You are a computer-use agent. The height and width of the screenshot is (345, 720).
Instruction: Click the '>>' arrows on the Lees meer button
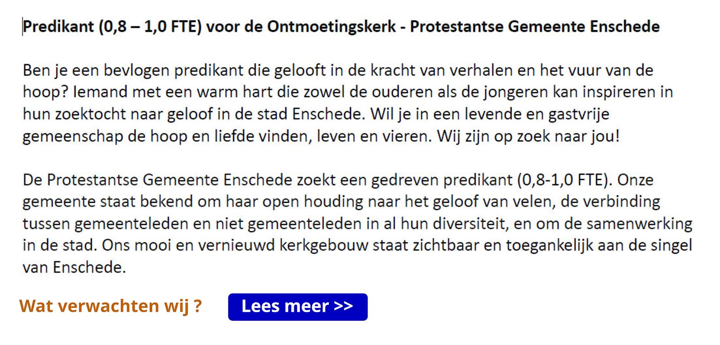[343, 306]
